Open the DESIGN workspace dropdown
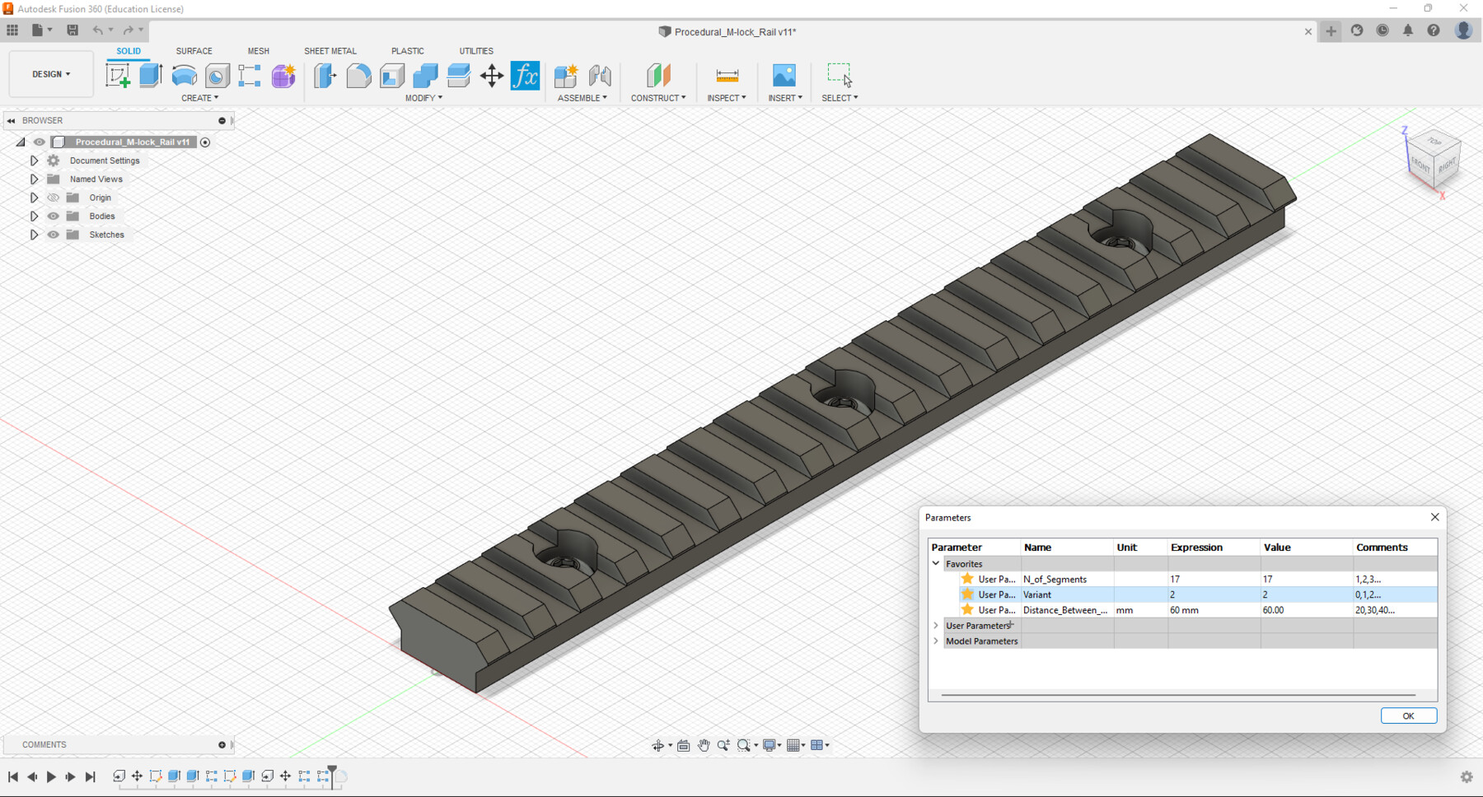Screen dimensions: 1483x797 (x=51, y=74)
